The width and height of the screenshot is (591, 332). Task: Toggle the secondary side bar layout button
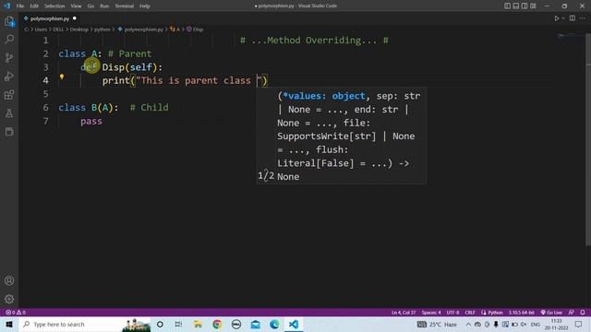pos(525,6)
